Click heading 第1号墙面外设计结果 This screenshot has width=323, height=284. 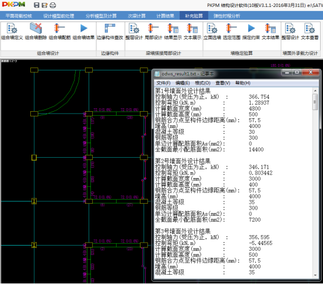pos(182,91)
